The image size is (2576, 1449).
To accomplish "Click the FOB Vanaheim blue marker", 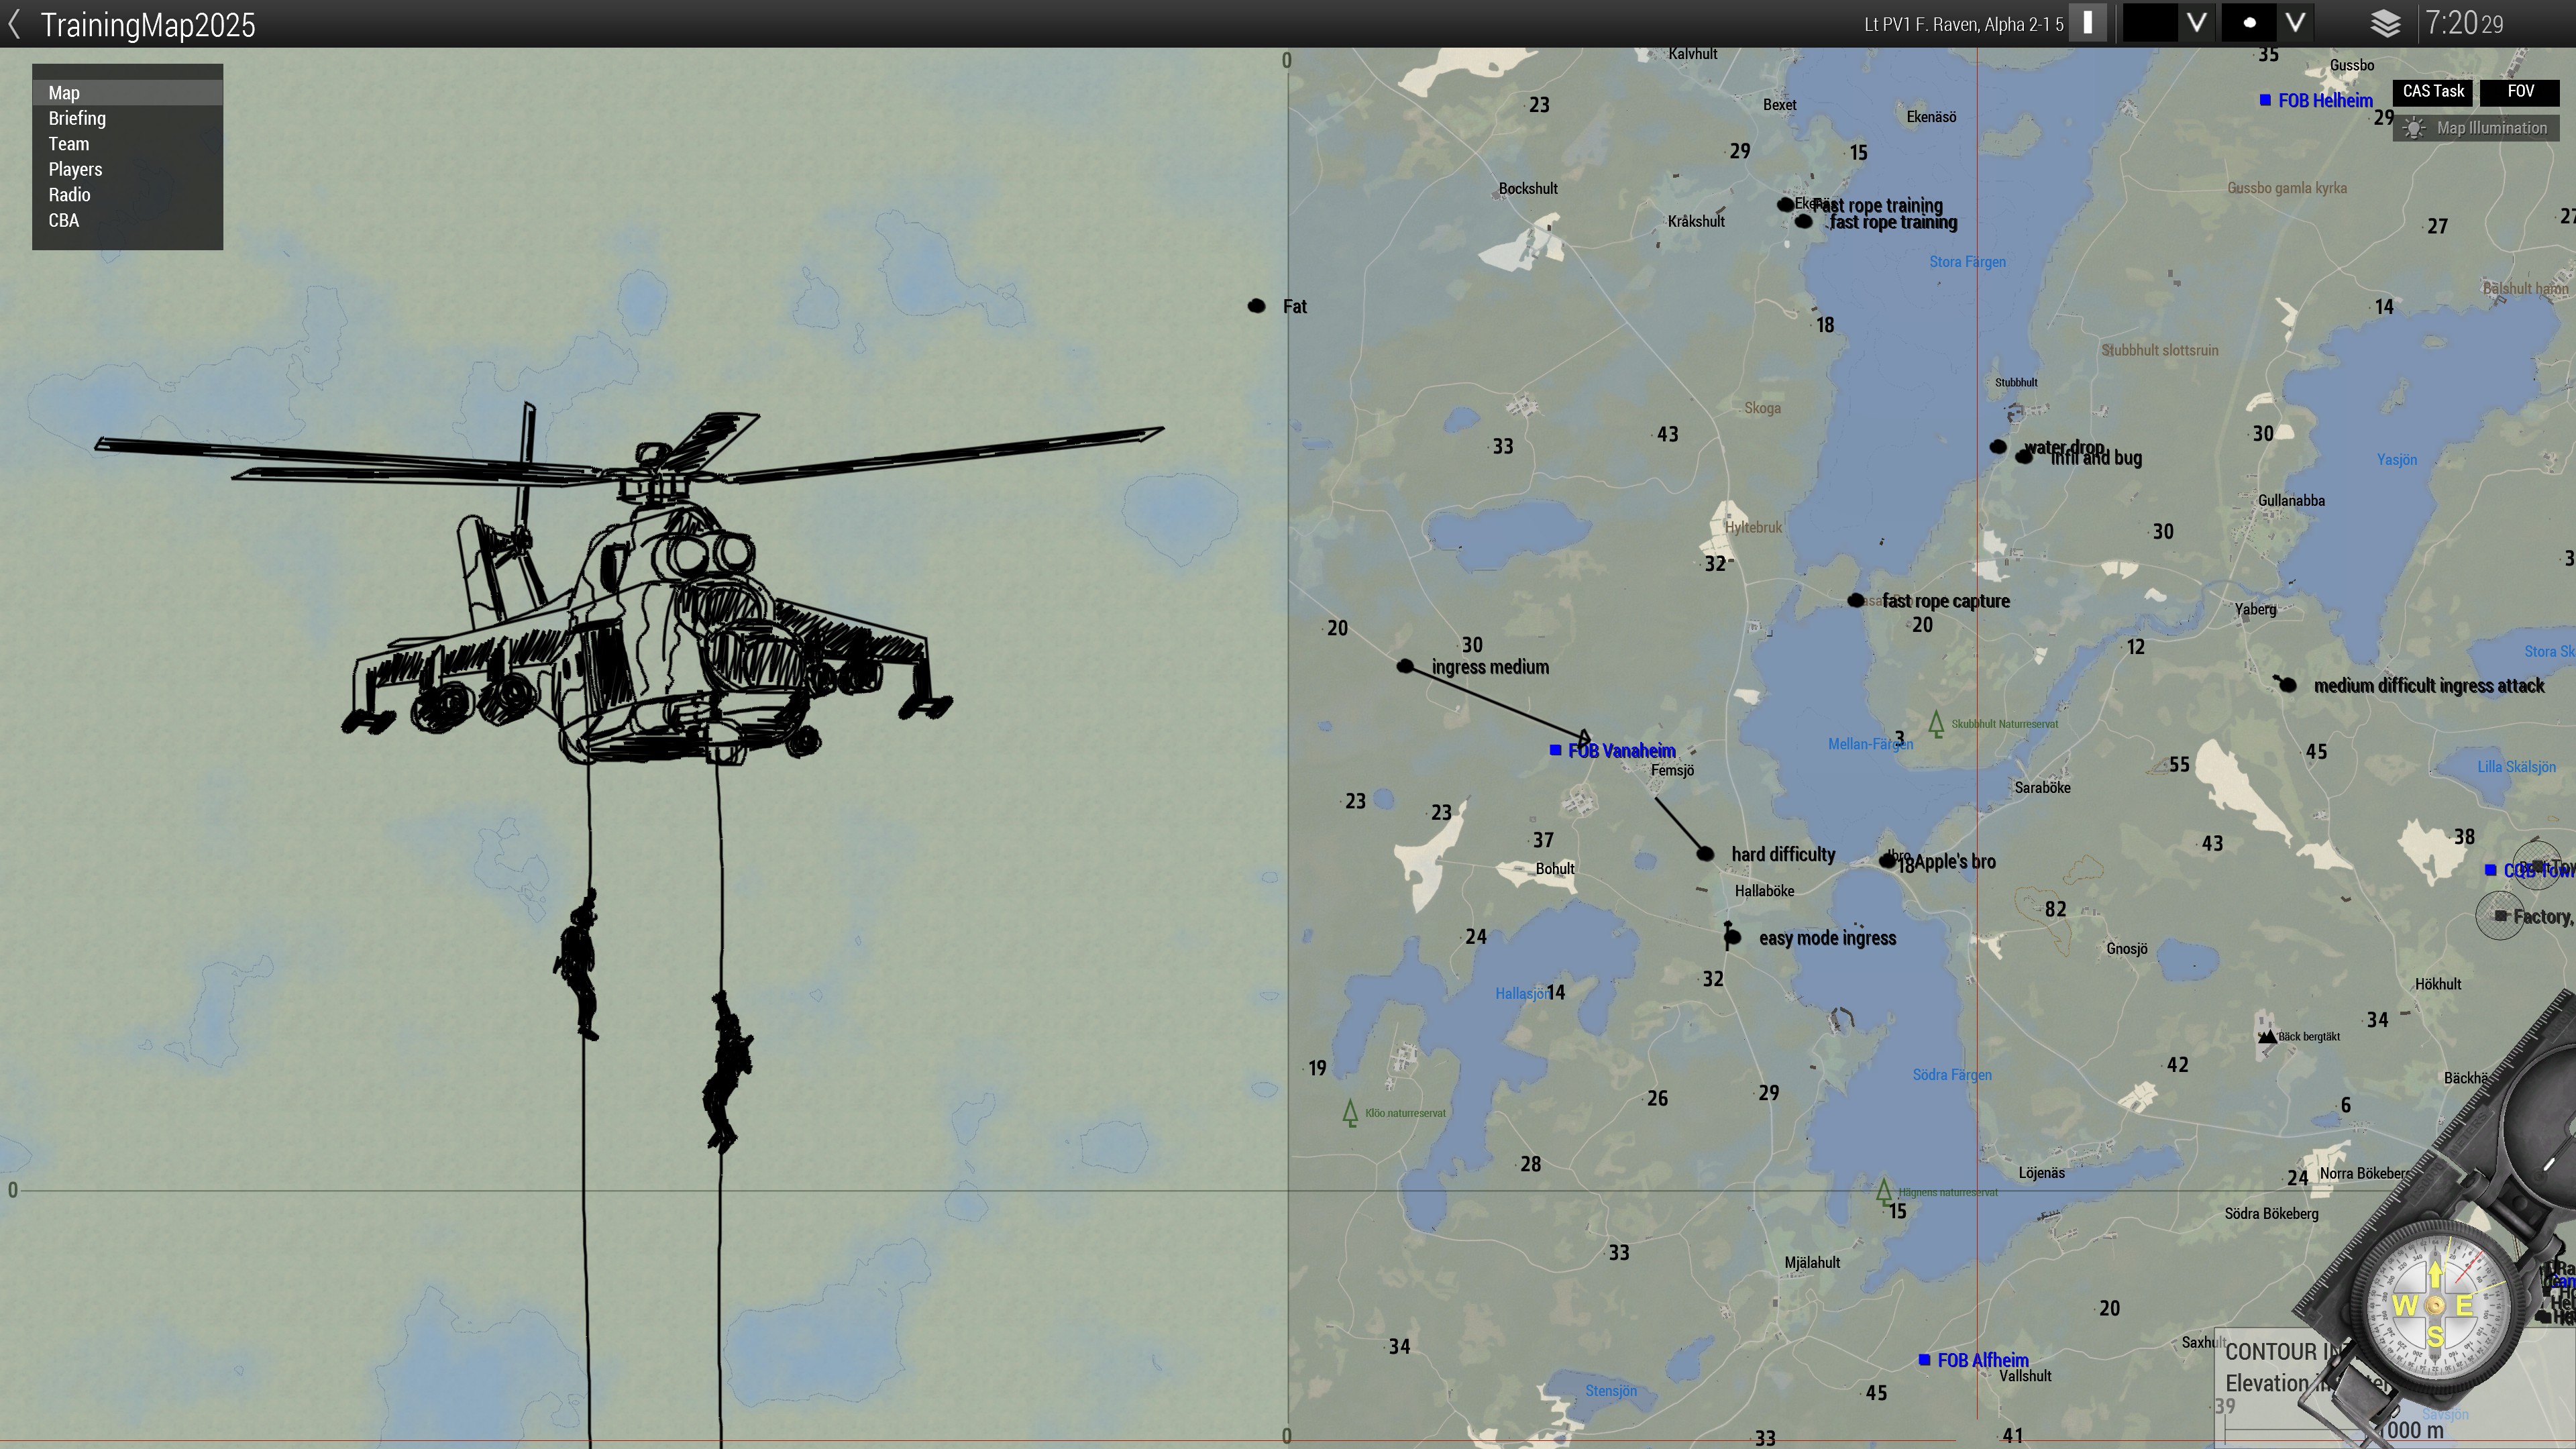I will pos(1555,750).
